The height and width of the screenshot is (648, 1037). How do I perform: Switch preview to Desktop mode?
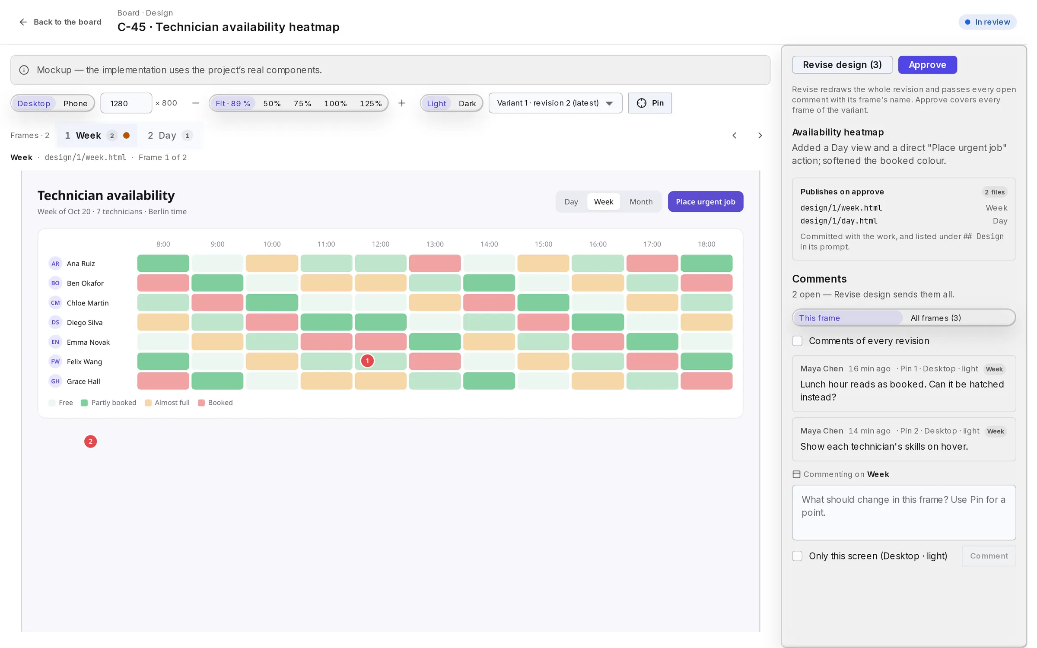(34, 103)
